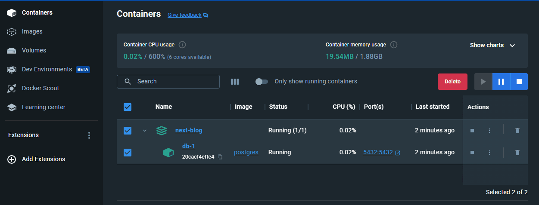Delete db-1 using row trash icon
Viewport: 539px width, 205px height.
click(517, 152)
